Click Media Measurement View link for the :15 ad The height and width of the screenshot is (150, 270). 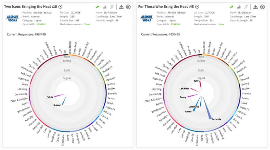point(87,25)
